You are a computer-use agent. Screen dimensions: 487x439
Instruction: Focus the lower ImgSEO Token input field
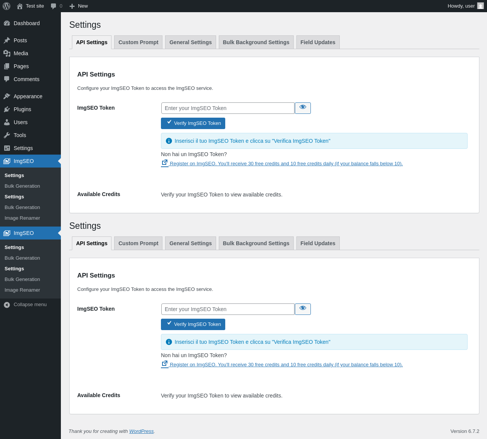pos(228,309)
